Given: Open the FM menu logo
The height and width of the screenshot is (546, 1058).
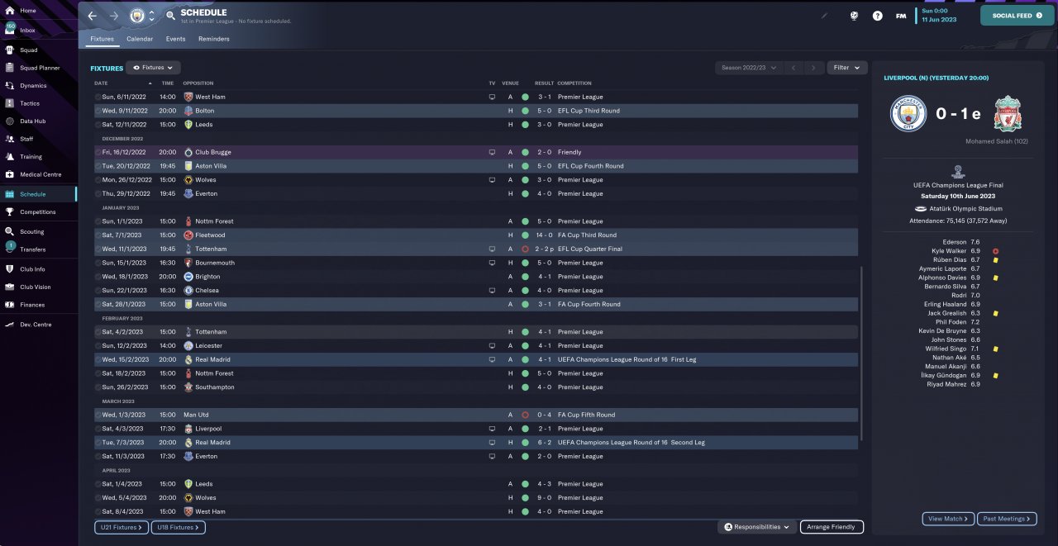Looking at the screenshot, I should [901, 16].
